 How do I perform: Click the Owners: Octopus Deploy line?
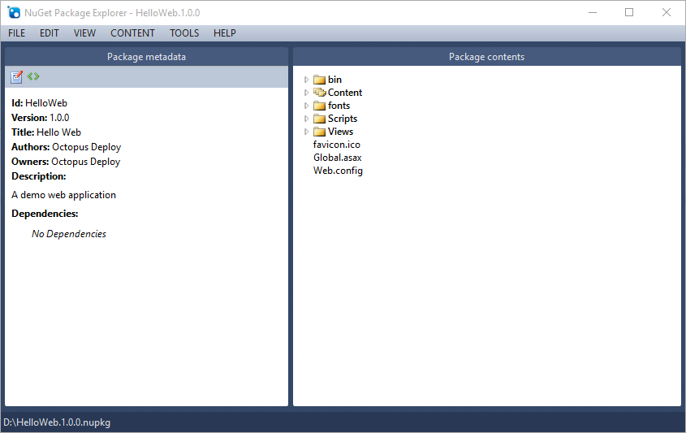click(66, 162)
